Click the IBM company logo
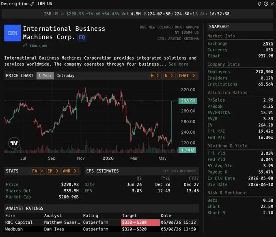 coord(13,33)
